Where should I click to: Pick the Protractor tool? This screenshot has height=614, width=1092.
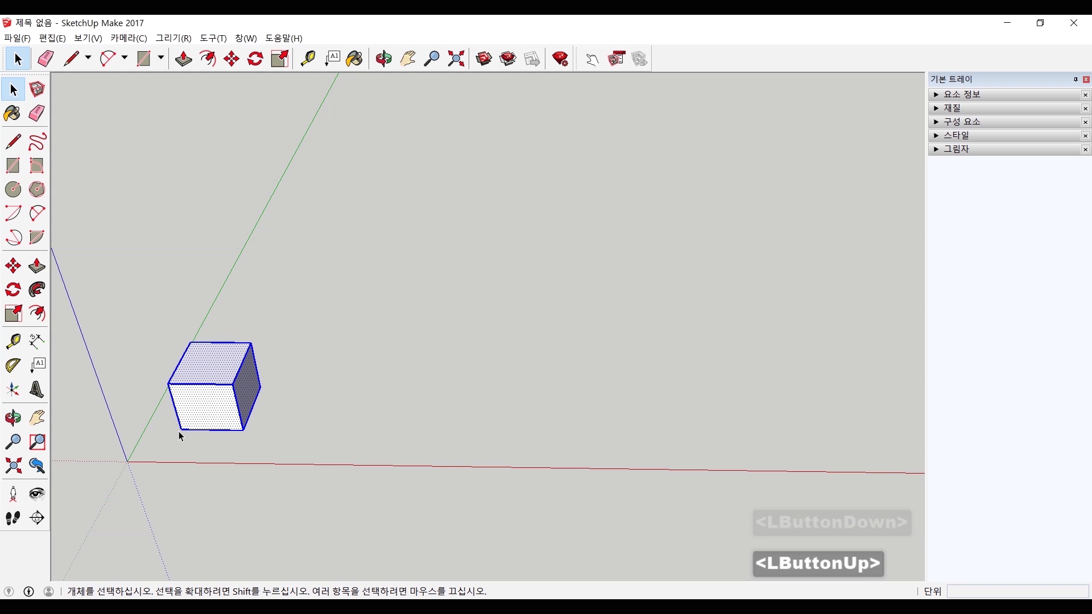tap(13, 366)
